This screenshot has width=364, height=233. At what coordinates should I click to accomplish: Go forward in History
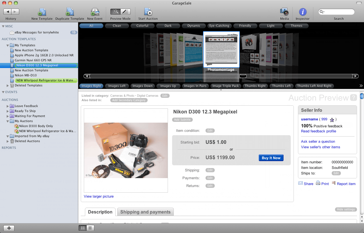pyautogui.click(x=15, y=12)
